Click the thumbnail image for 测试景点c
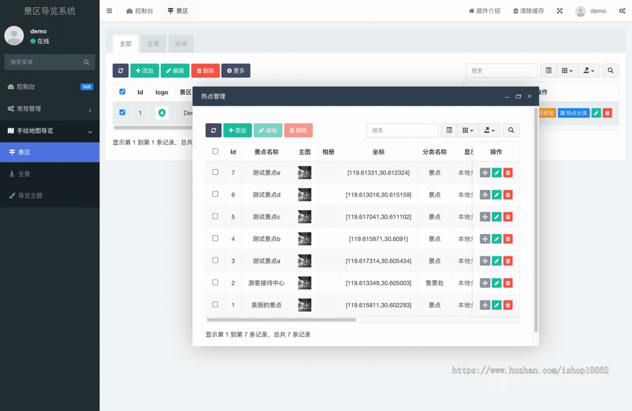The image size is (632, 411). [304, 216]
